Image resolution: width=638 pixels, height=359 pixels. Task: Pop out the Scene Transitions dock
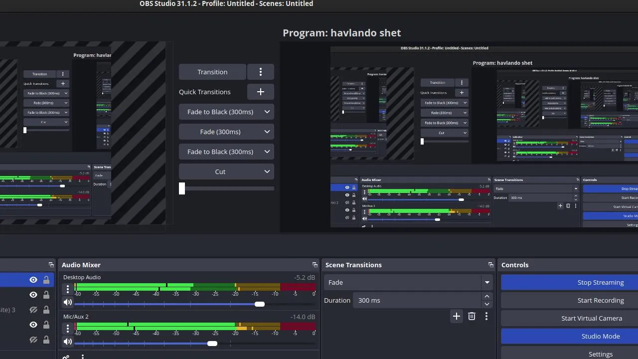coord(490,265)
